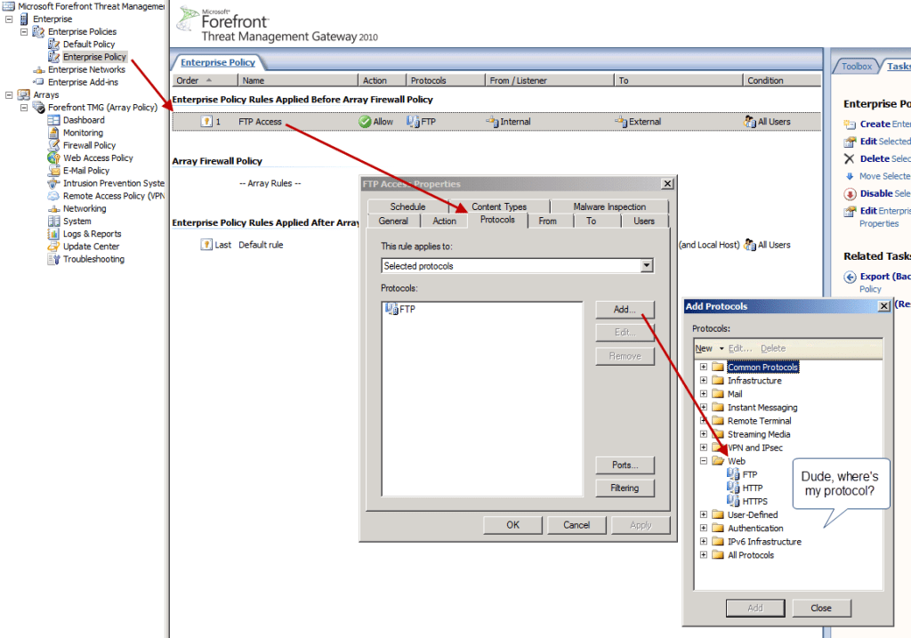Click Add... button in Protocols tab

(625, 310)
